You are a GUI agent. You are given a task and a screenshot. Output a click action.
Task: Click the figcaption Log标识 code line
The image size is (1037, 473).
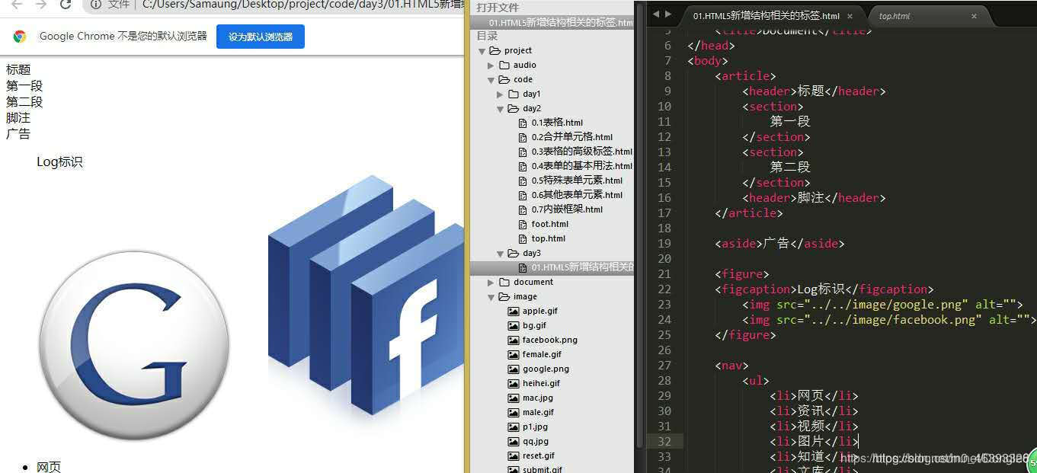[x=824, y=289]
